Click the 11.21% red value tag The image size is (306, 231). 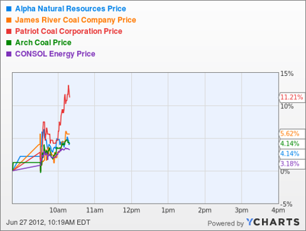(x=292, y=97)
